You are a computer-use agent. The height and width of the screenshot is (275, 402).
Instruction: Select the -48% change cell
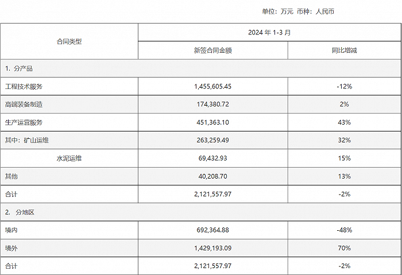(x=344, y=230)
